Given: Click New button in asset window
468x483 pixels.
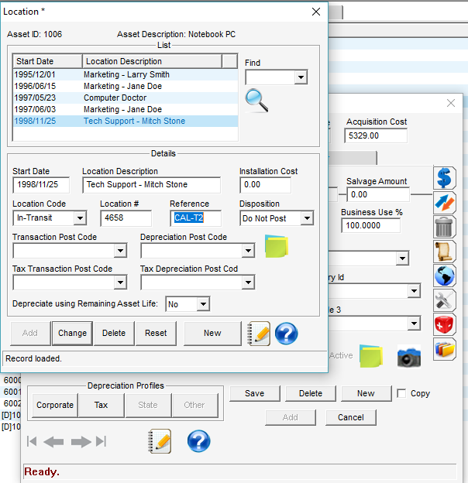Looking at the screenshot, I should (x=366, y=393).
